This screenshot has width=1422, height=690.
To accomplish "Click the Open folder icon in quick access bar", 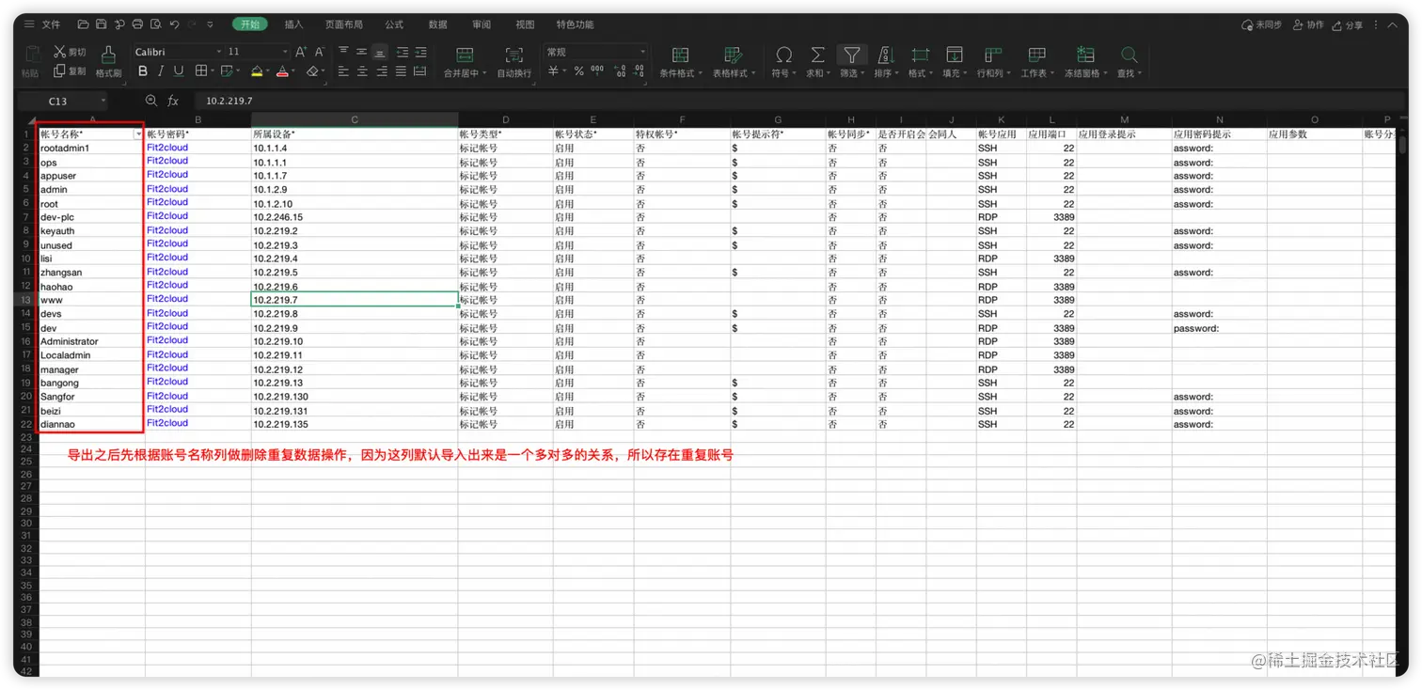I will coord(84,24).
